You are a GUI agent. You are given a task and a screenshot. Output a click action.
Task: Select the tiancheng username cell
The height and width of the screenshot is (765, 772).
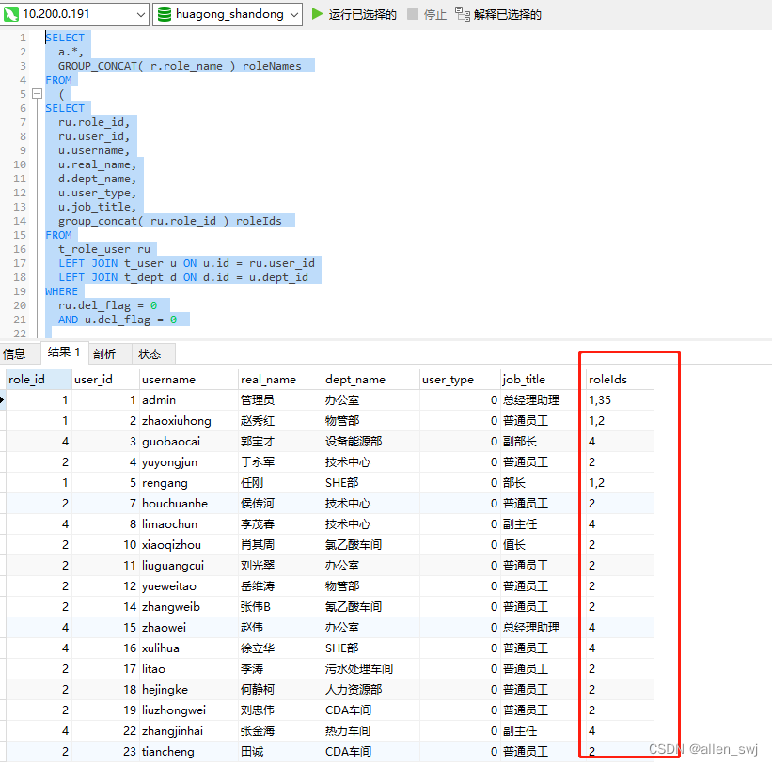[189, 751]
